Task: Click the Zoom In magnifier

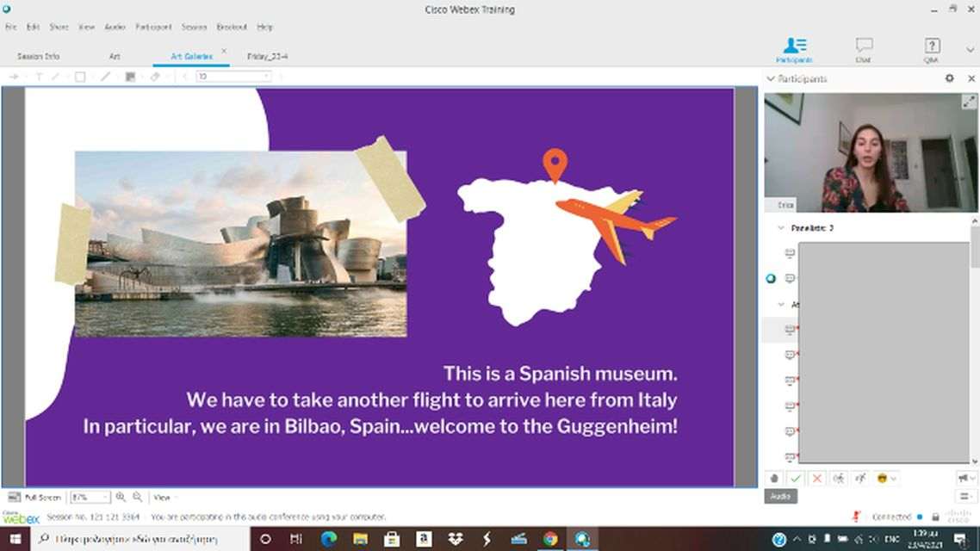Action: point(121,498)
